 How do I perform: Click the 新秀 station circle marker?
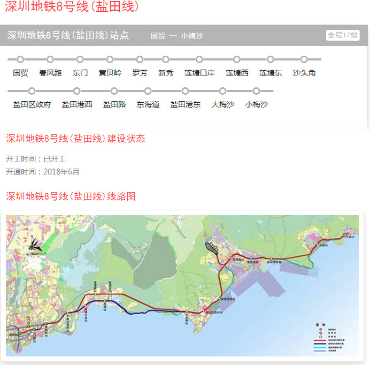click(x=166, y=59)
